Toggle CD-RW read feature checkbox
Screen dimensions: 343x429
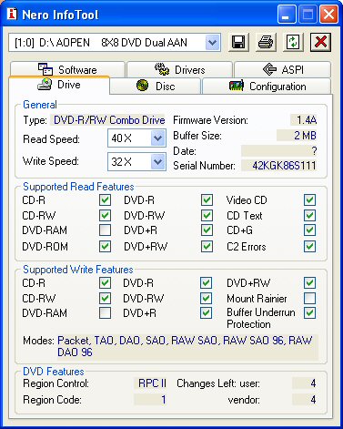point(105,216)
